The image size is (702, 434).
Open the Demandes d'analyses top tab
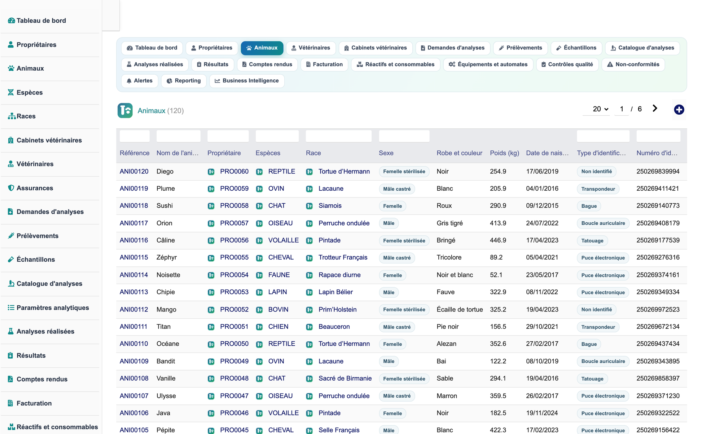(x=453, y=48)
